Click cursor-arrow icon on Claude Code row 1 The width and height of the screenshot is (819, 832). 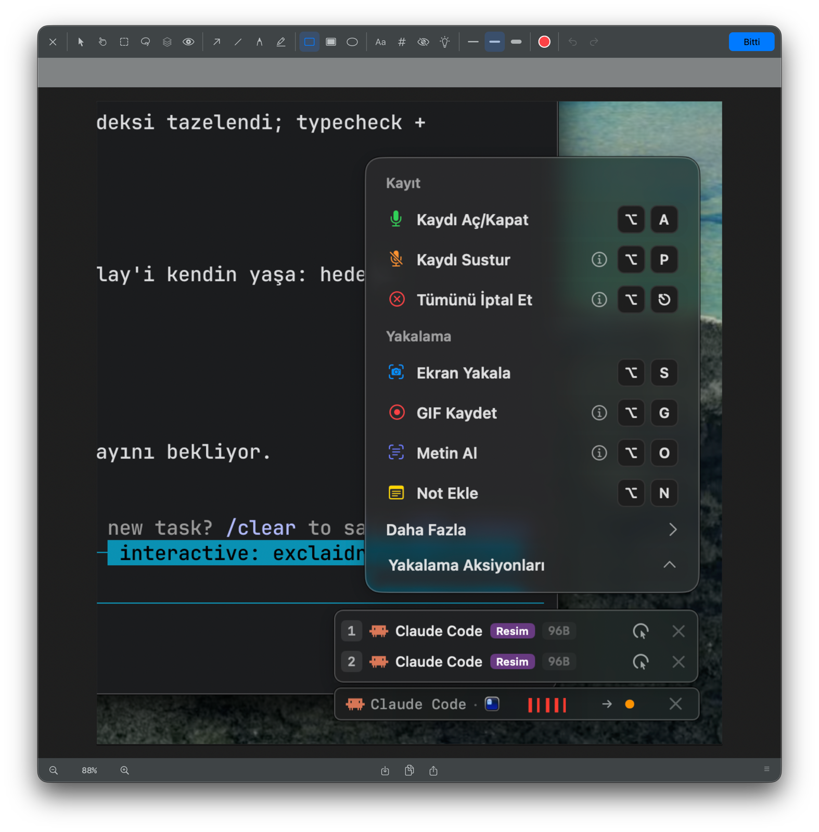tap(641, 631)
